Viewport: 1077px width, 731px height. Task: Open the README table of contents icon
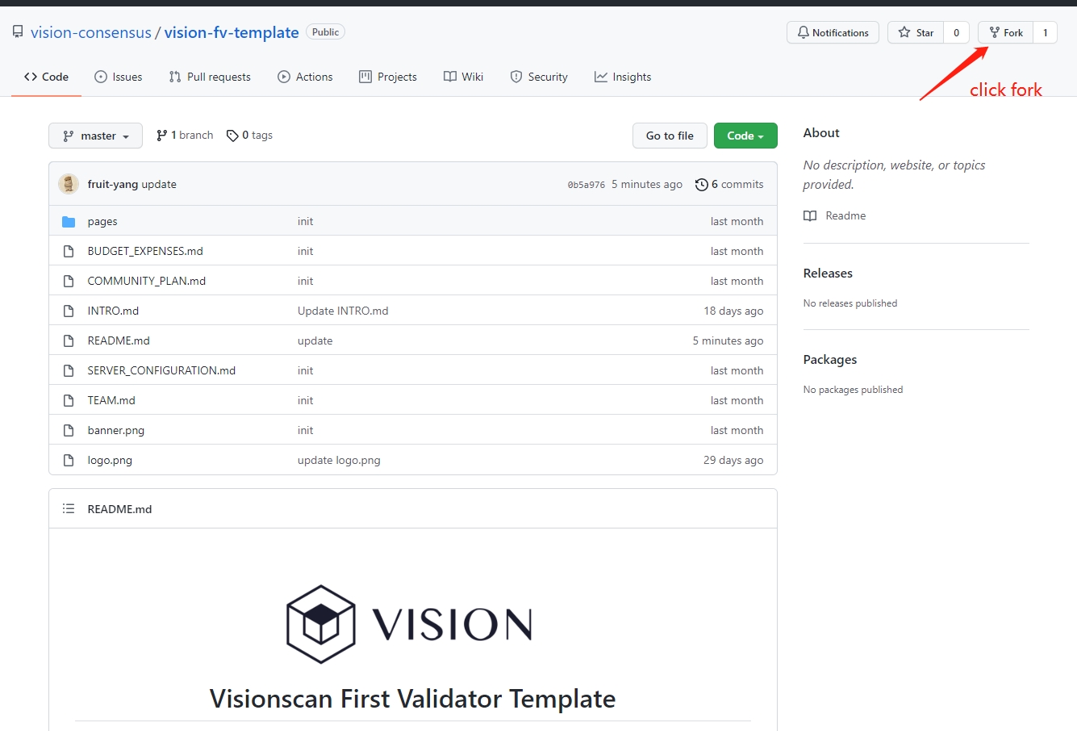point(69,509)
